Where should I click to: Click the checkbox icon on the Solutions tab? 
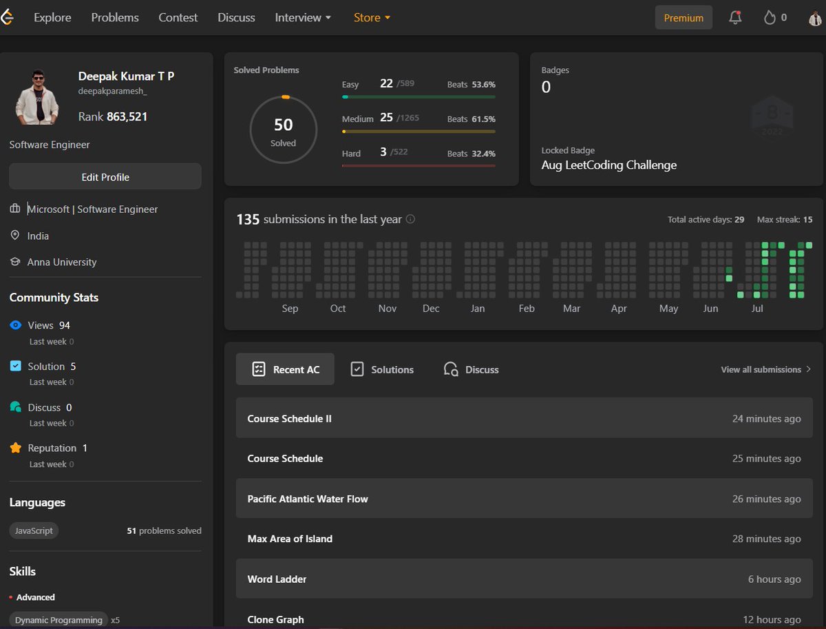[357, 369]
